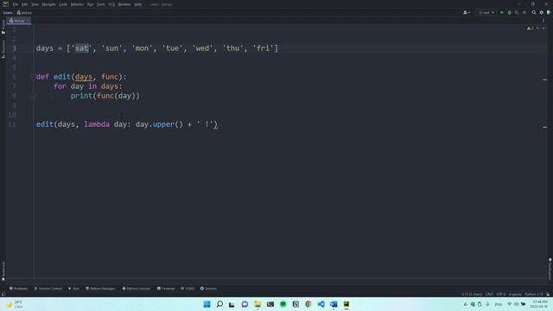Go to next highlighted problem arrow
This screenshot has height=311, width=553.
(543, 29)
